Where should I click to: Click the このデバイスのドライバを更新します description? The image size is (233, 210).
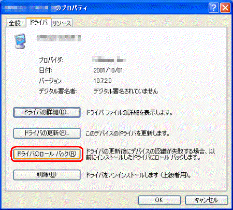(x=127, y=133)
